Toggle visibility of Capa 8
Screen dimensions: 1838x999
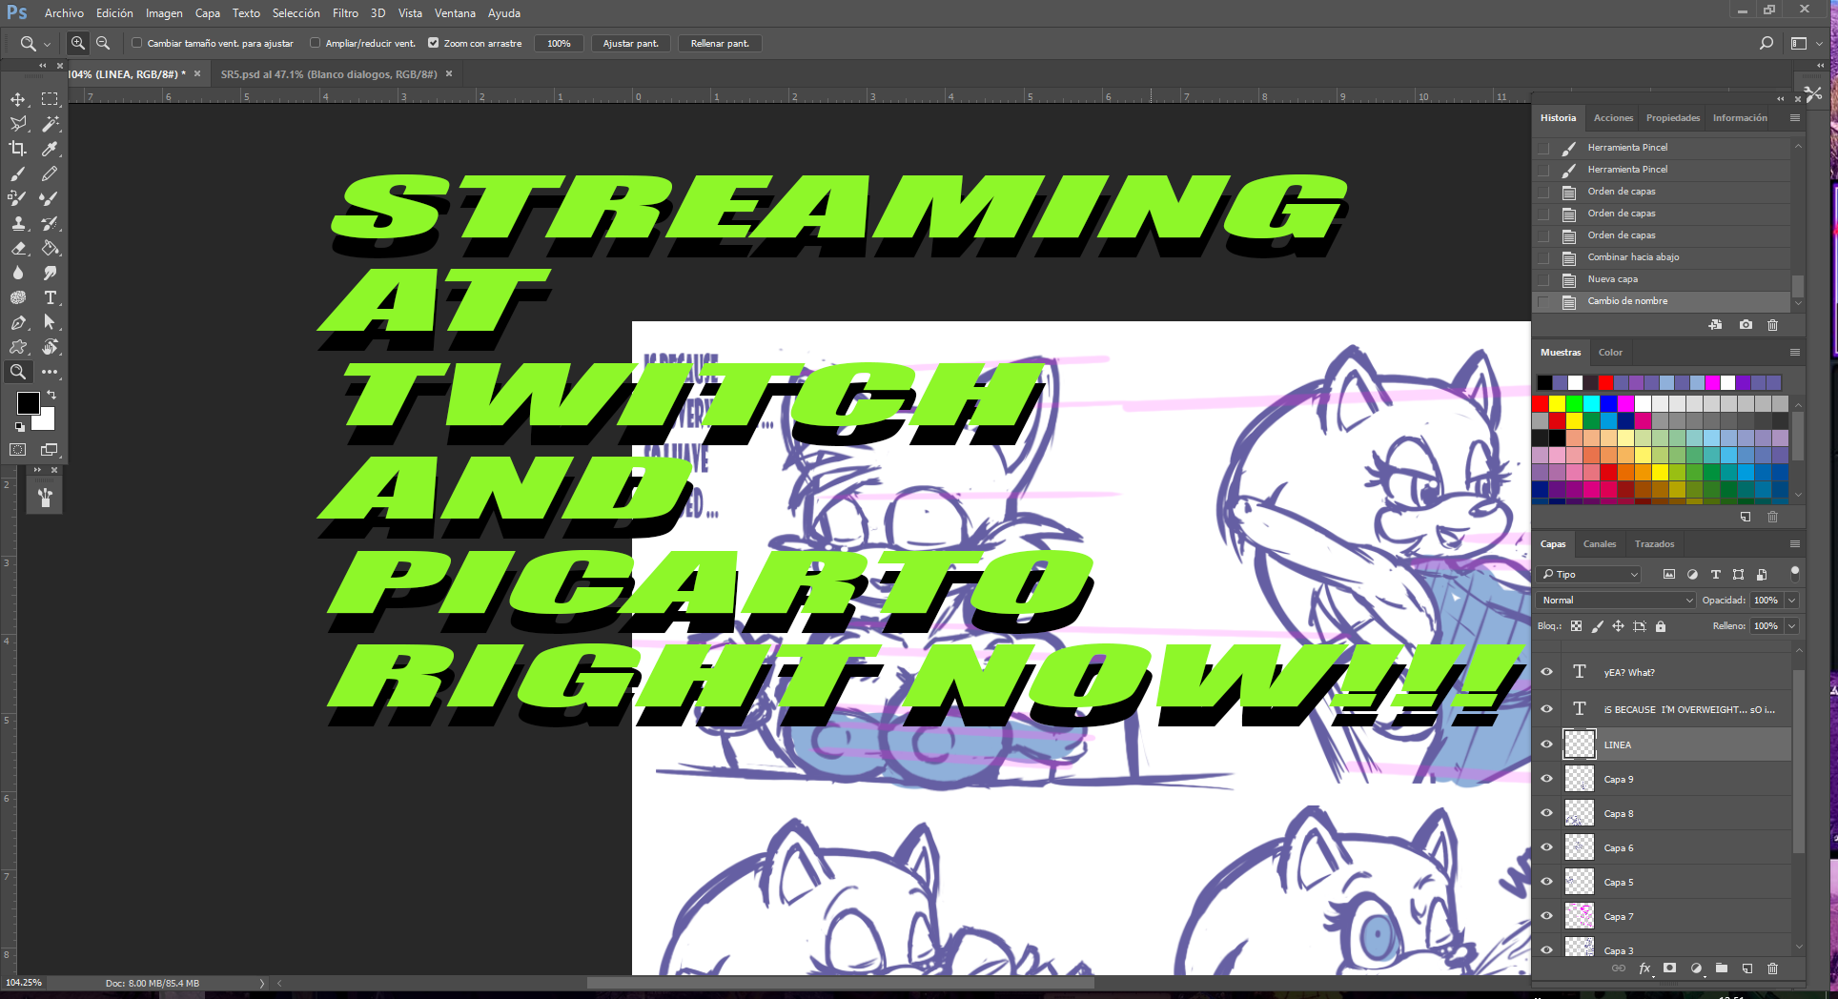pos(1546,813)
